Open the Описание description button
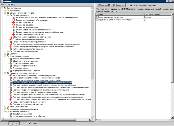Image resolution: width=174 pixels, height=126 pixels. pos(118,5)
